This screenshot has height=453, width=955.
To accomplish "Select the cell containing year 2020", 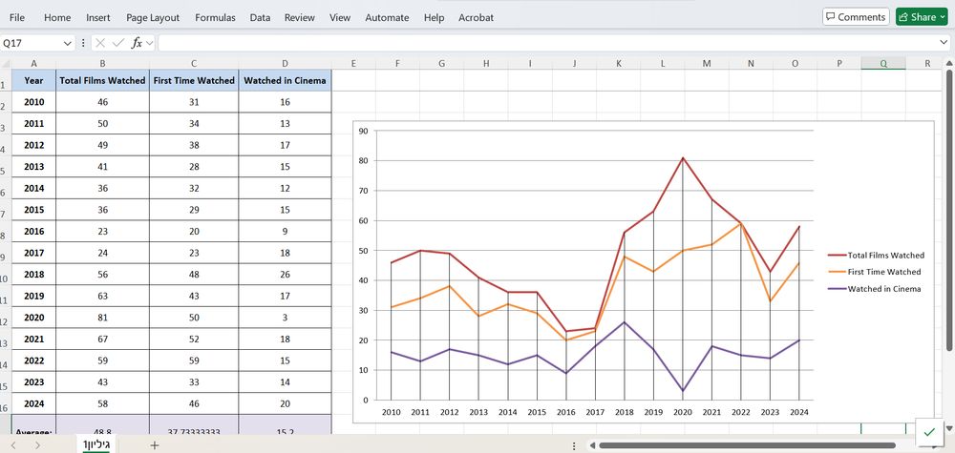I will [x=33, y=318].
